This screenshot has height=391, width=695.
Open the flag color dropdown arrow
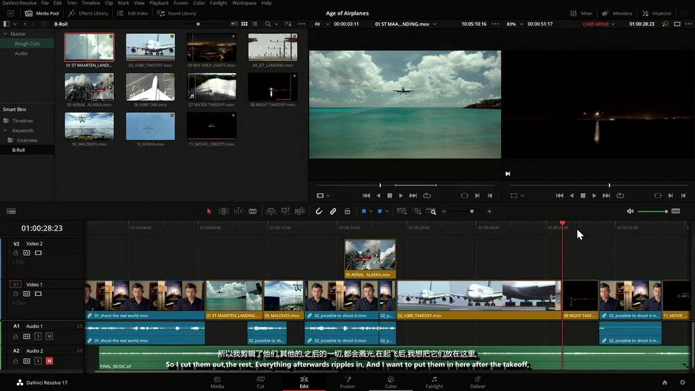370,211
